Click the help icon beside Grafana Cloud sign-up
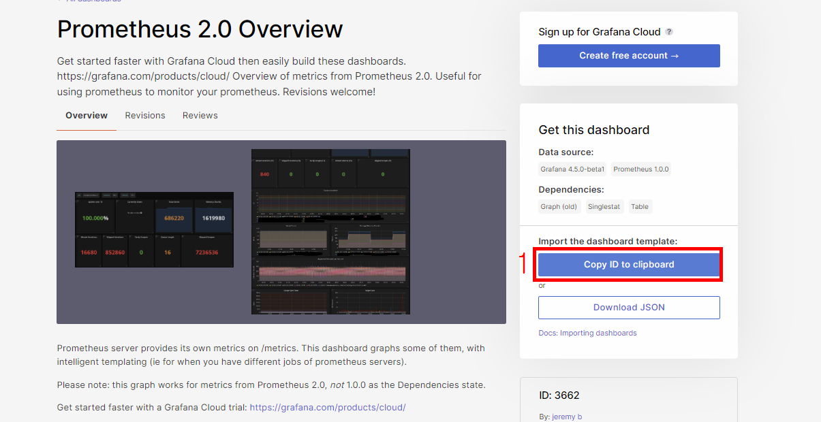The image size is (821, 422). point(669,32)
